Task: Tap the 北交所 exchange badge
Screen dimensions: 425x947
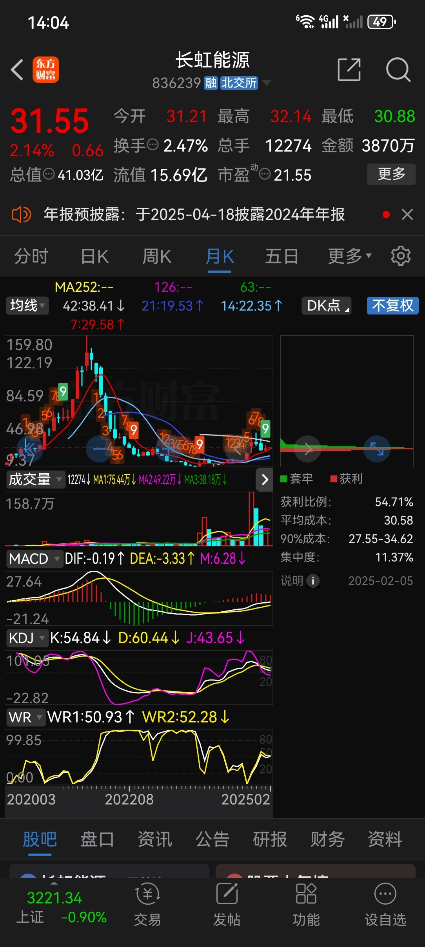Action: tap(239, 83)
